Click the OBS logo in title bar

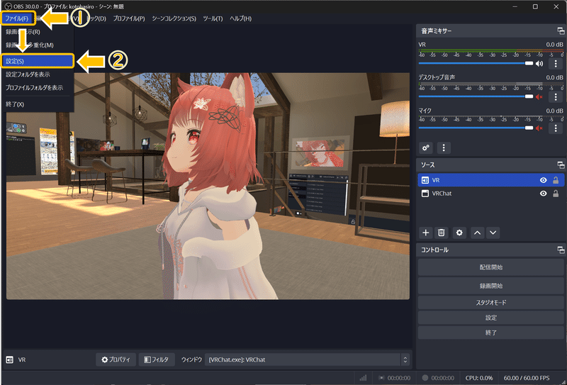(8, 6)
